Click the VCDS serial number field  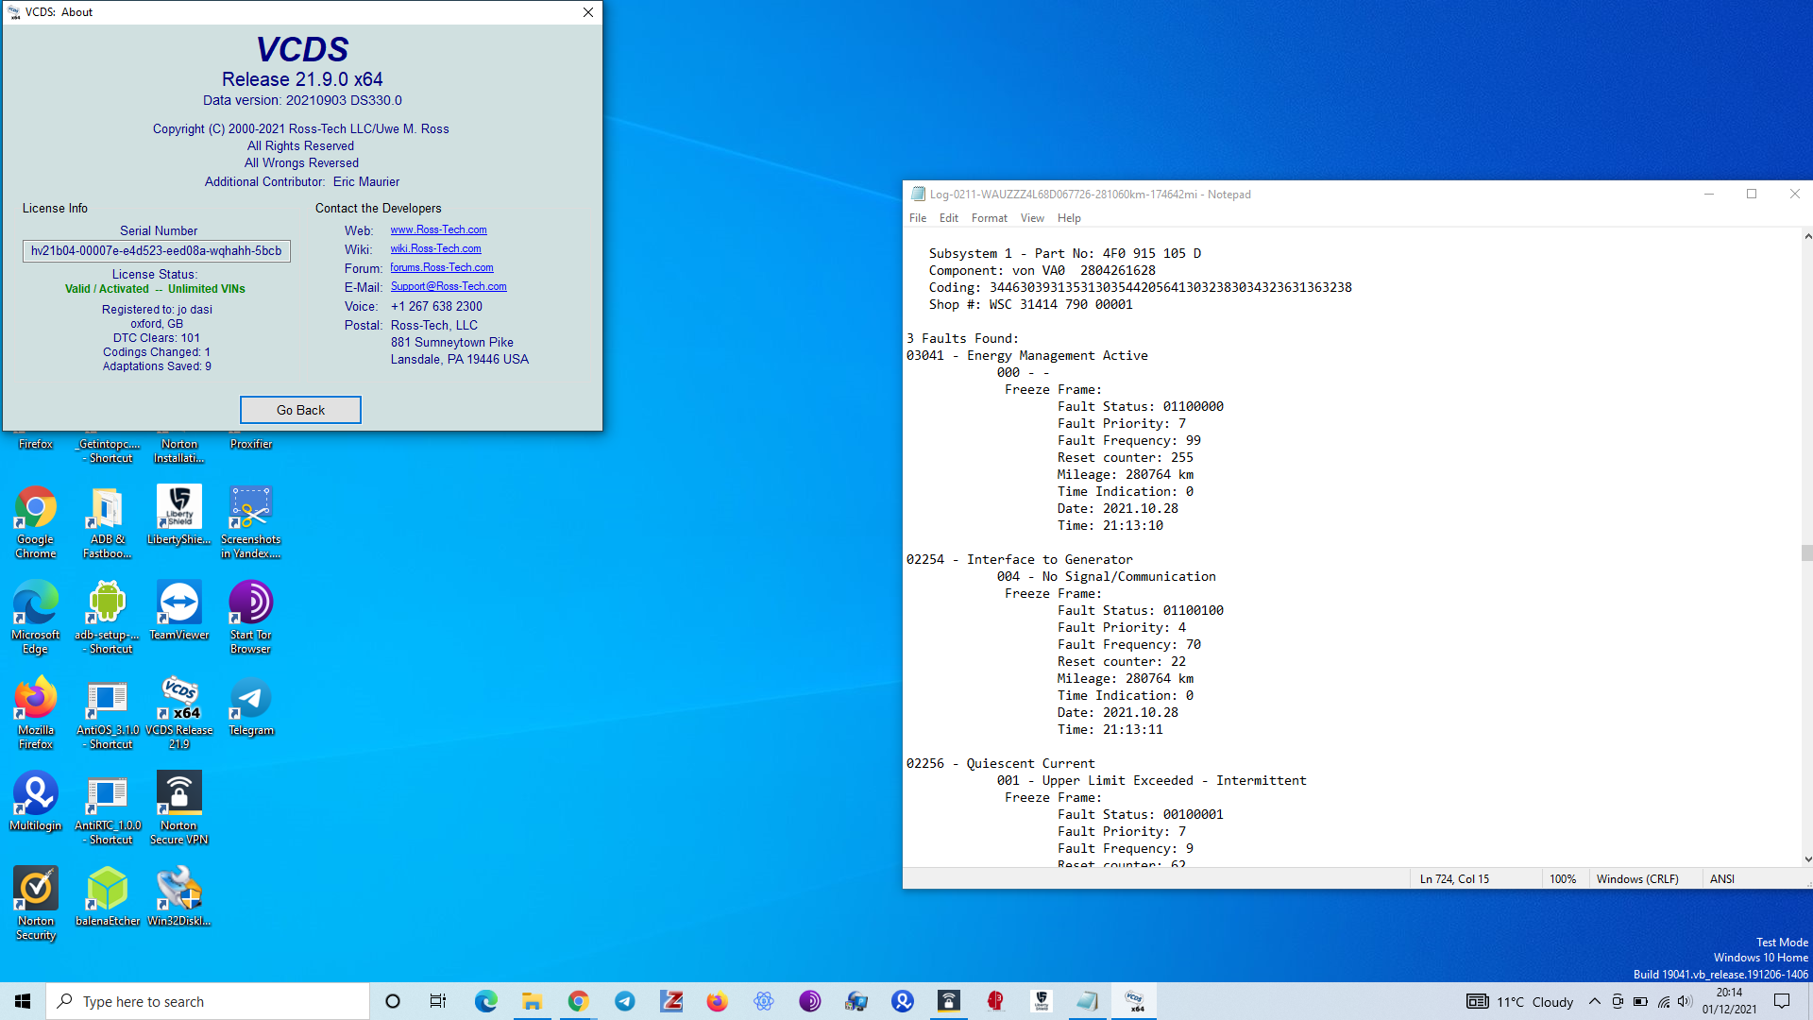pyautogui.click(x=157, y=251)
